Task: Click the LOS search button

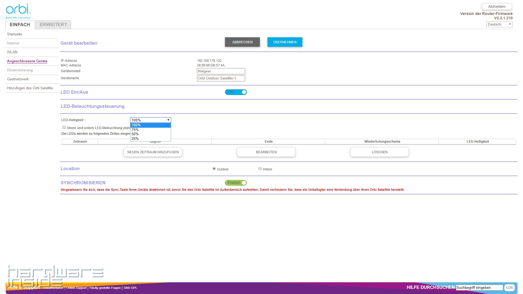Action: pyautogui.click(x=509, y=287)
